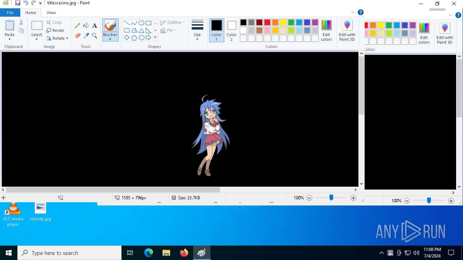Choose the Rectangle shape
The height and width of the screenshot is (260, 463).
[x=148, y=23]
